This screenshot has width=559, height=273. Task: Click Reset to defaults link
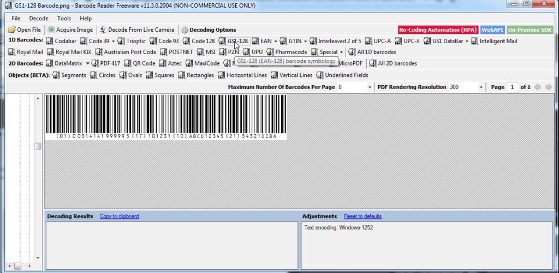tap(362, 216)
